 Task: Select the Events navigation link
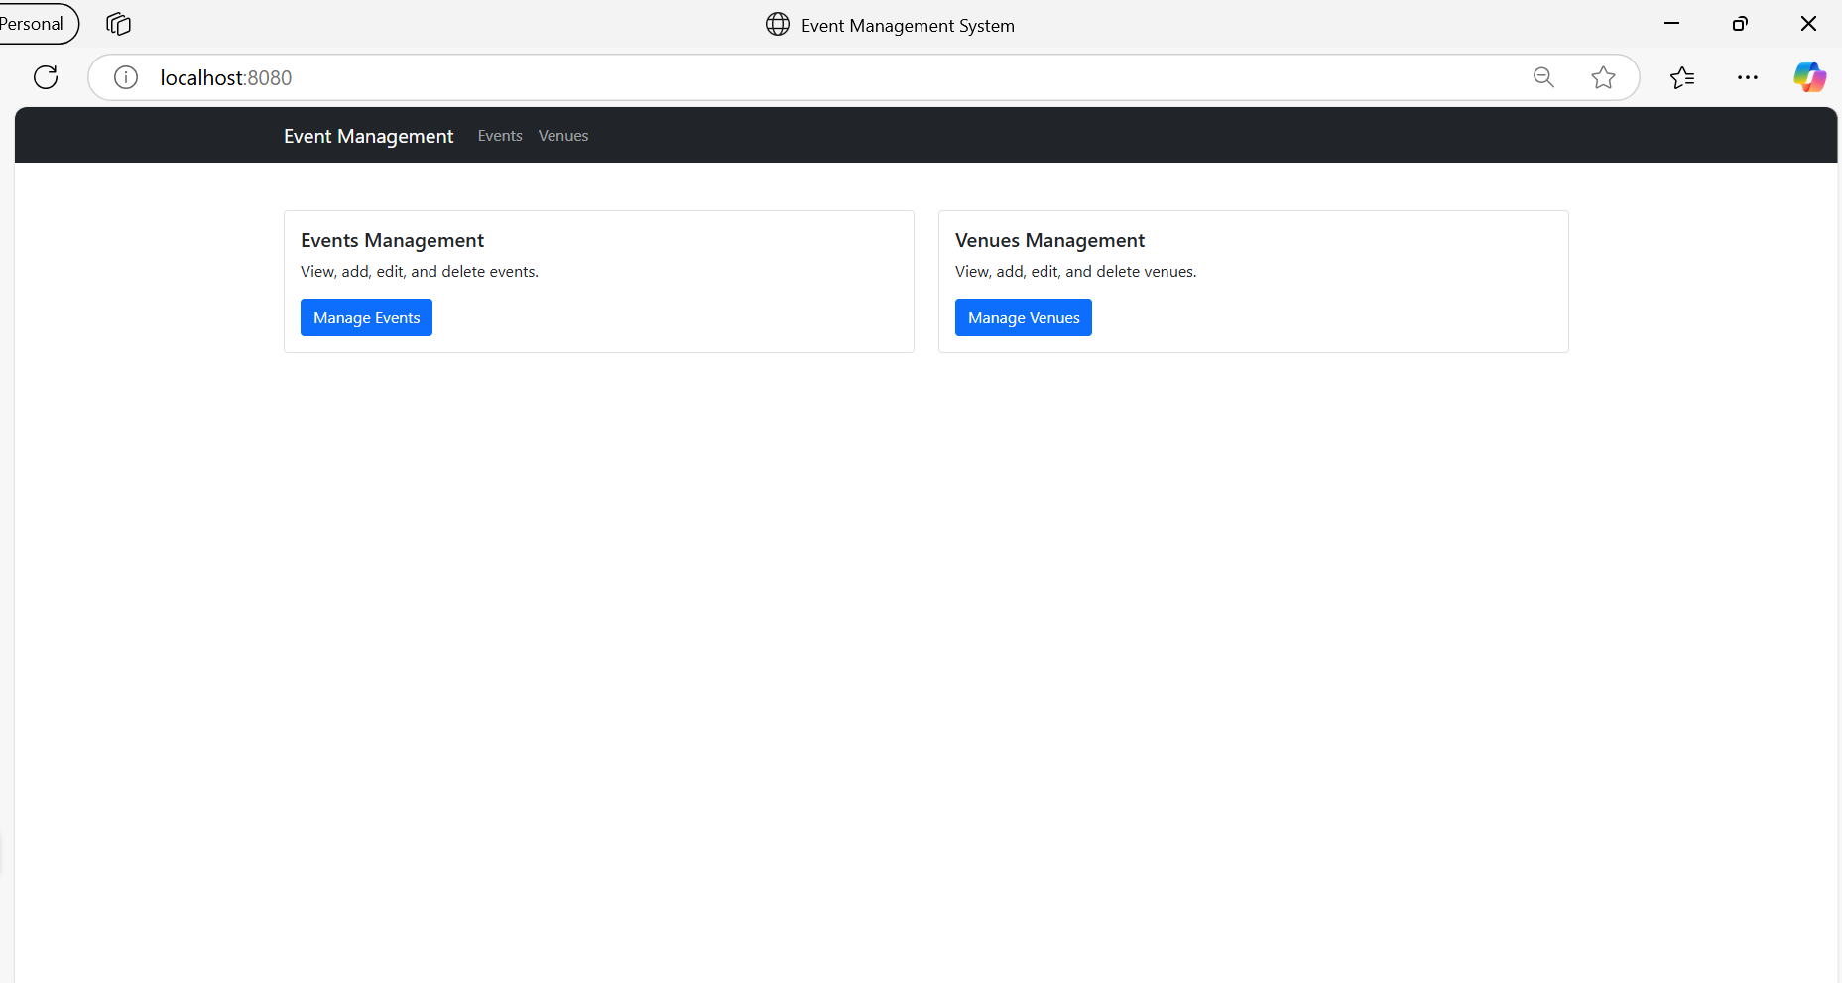point(499,135)
